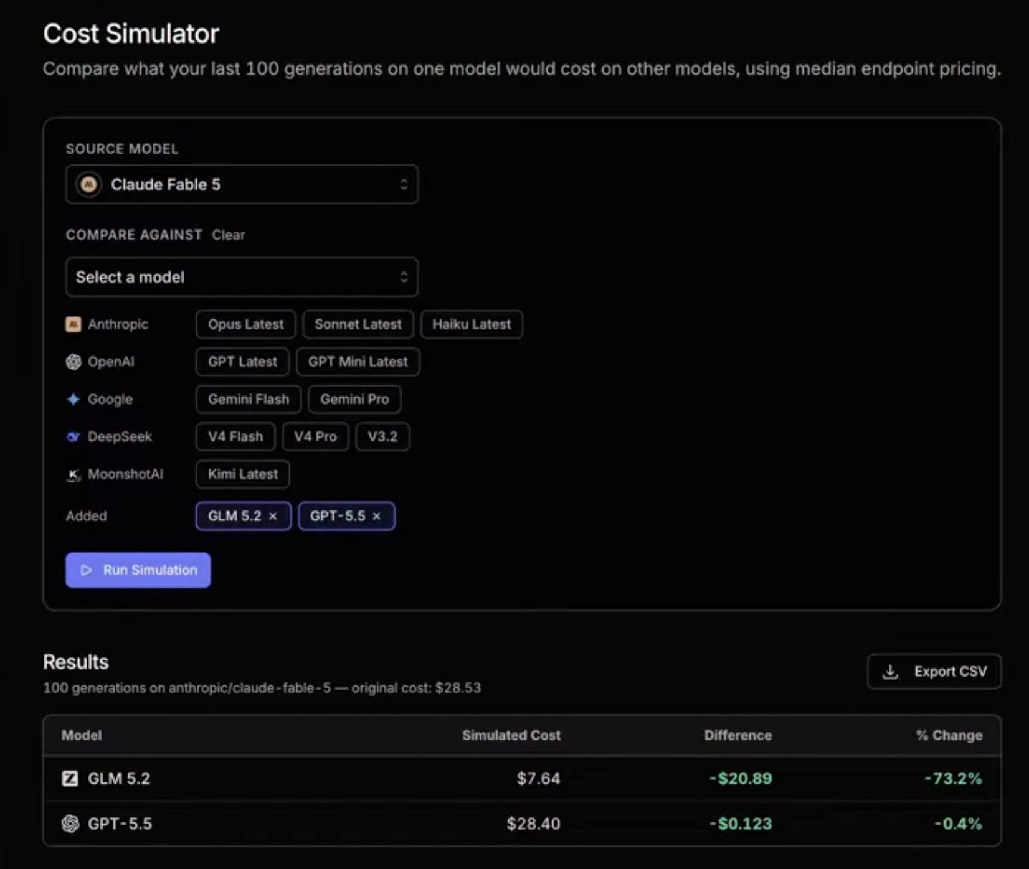The height and width of the screenshot is (869, 1029).
Task: Click the Added row label
Action: coord(86,516)
